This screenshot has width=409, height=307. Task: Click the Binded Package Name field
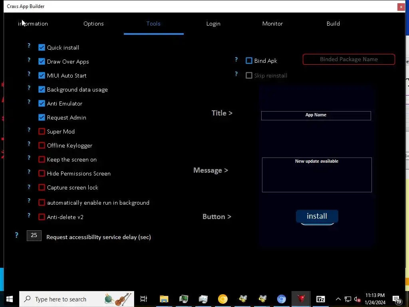tap(349, 59)
